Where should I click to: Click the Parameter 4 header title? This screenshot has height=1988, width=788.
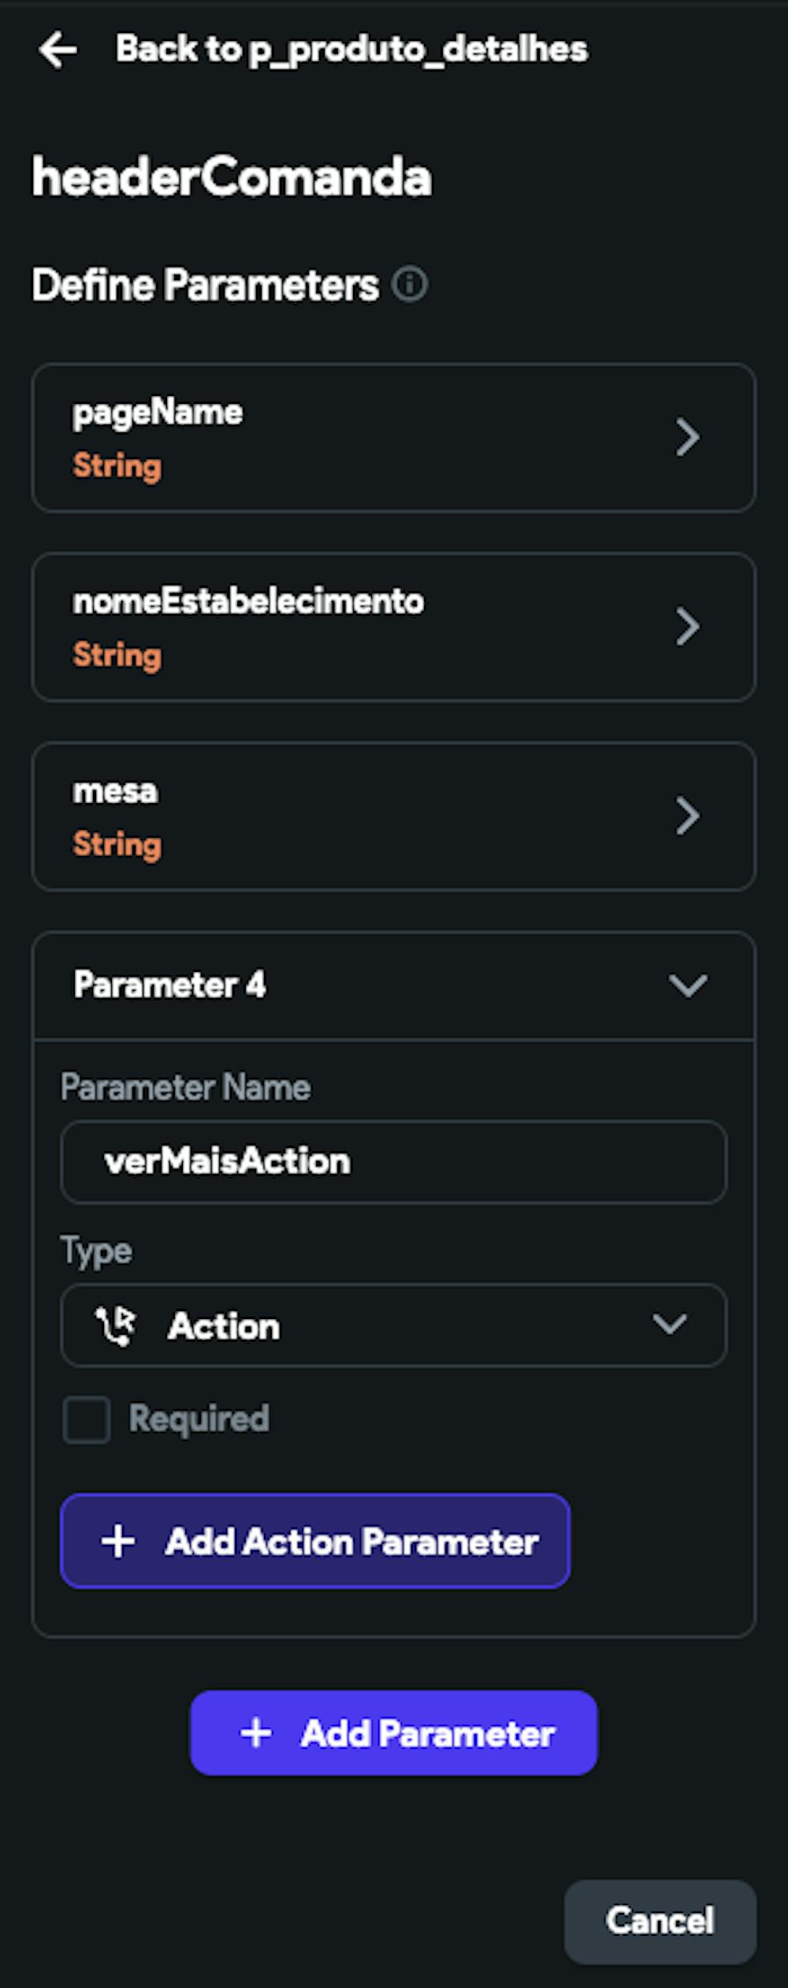[x=169, y=985]
